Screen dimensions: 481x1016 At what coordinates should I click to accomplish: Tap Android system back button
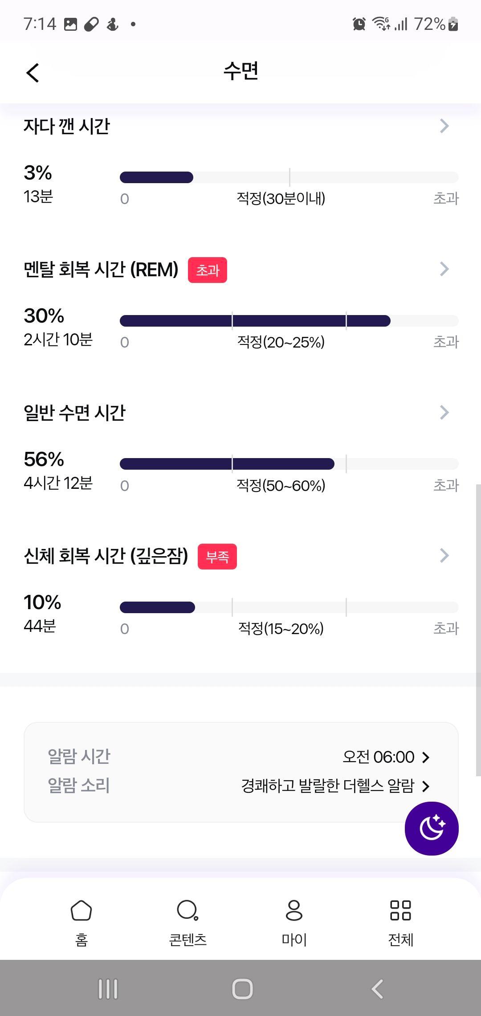pyautogui.click(x=377, y=989)
